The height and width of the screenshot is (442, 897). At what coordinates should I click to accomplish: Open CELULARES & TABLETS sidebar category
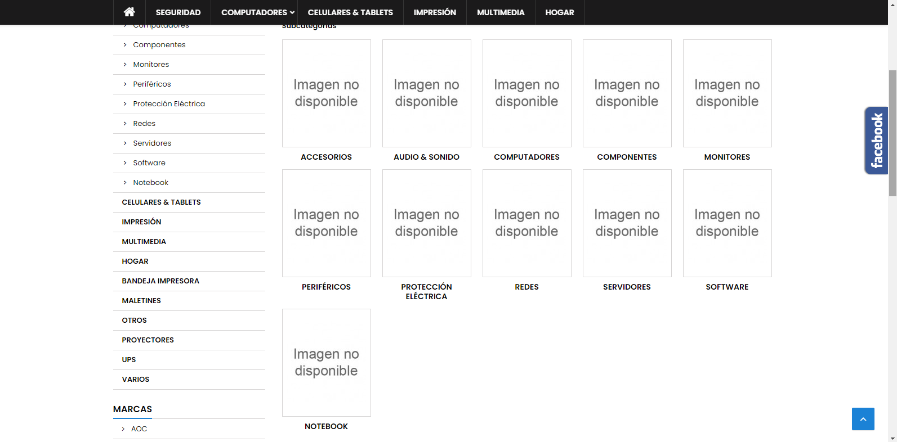161,202
